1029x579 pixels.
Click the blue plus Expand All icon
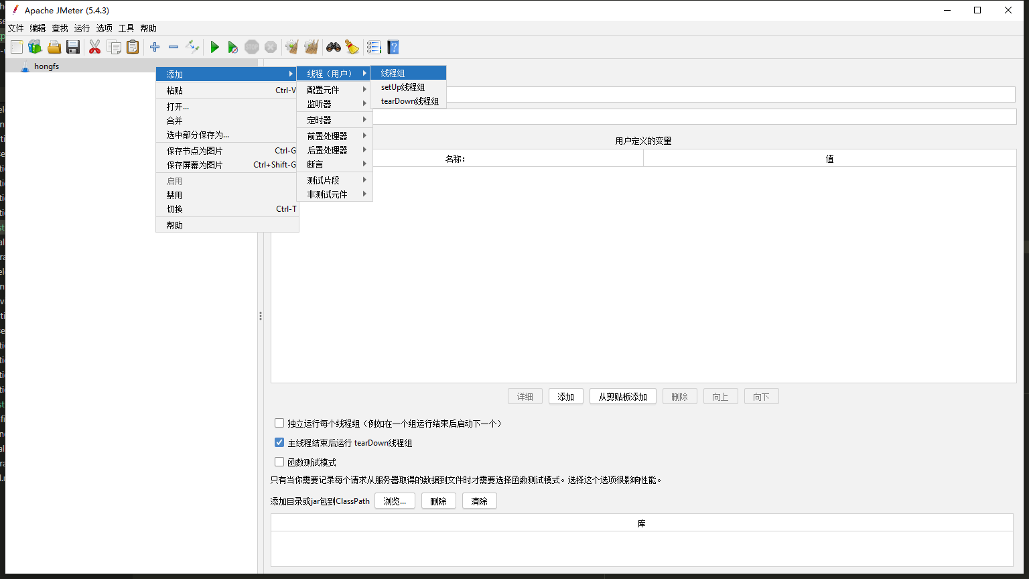(155, 47)
